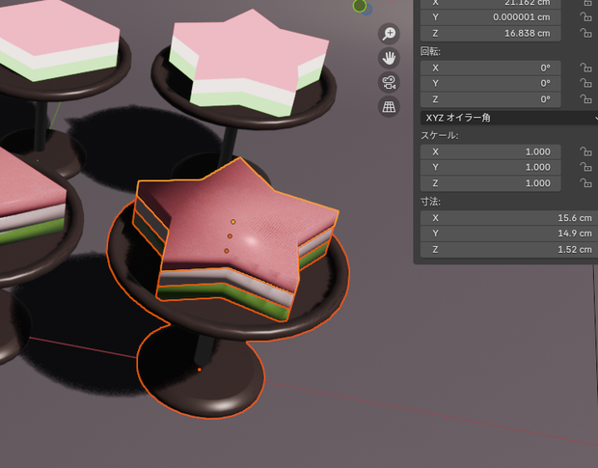
Task: Open XYZ オイラー角 rotation mode dropdown
Action: click(509, 118)
